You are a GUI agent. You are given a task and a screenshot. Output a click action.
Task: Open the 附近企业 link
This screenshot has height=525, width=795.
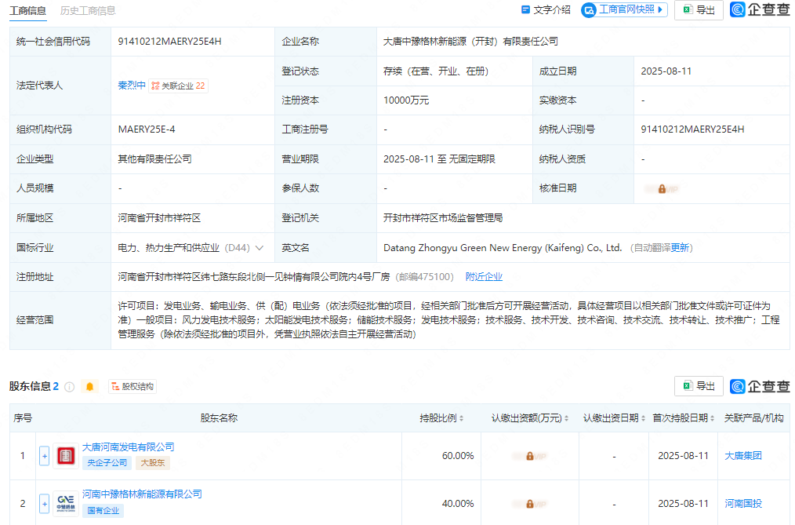tap(484, 276)
